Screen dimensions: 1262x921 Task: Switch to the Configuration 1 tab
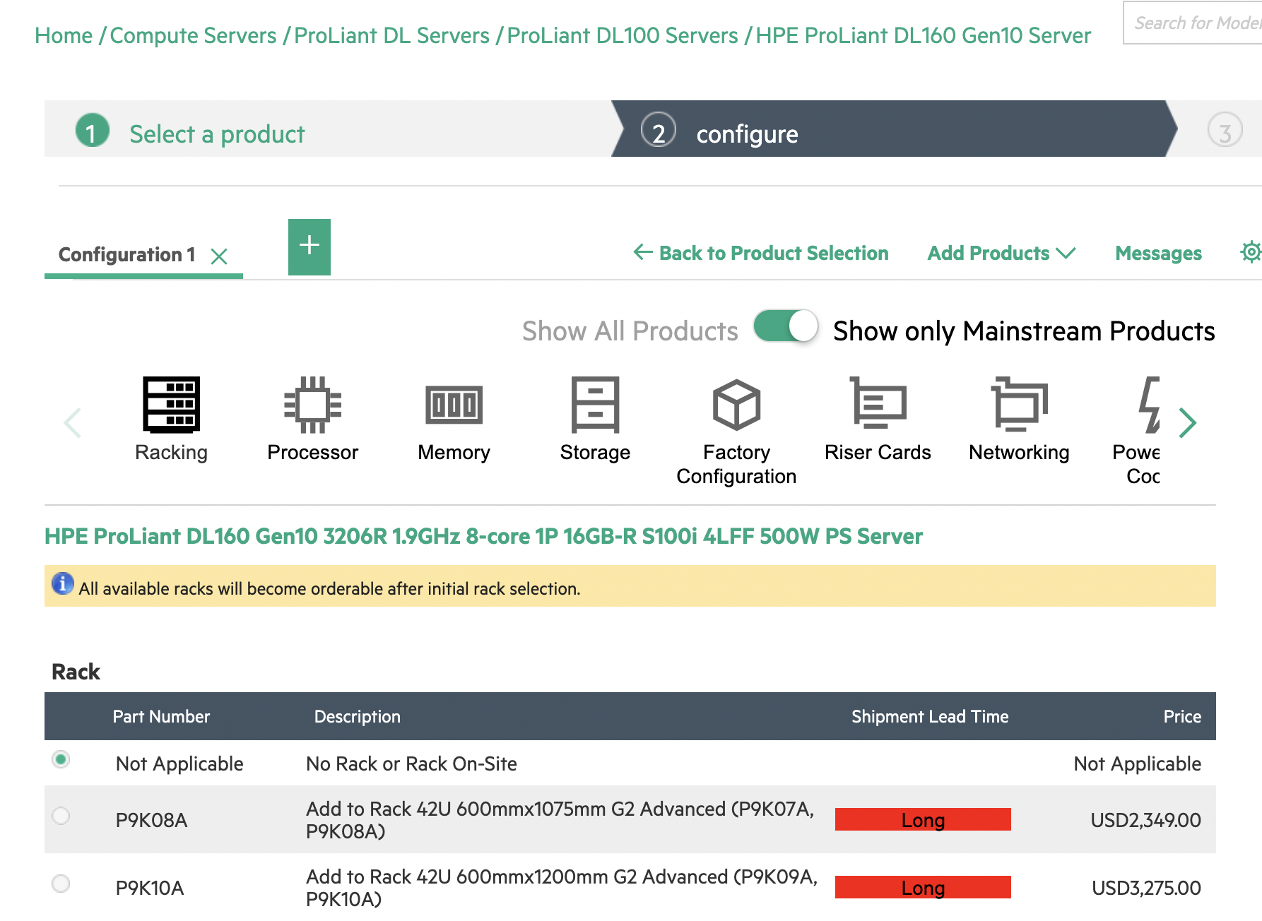click(127, 254)
